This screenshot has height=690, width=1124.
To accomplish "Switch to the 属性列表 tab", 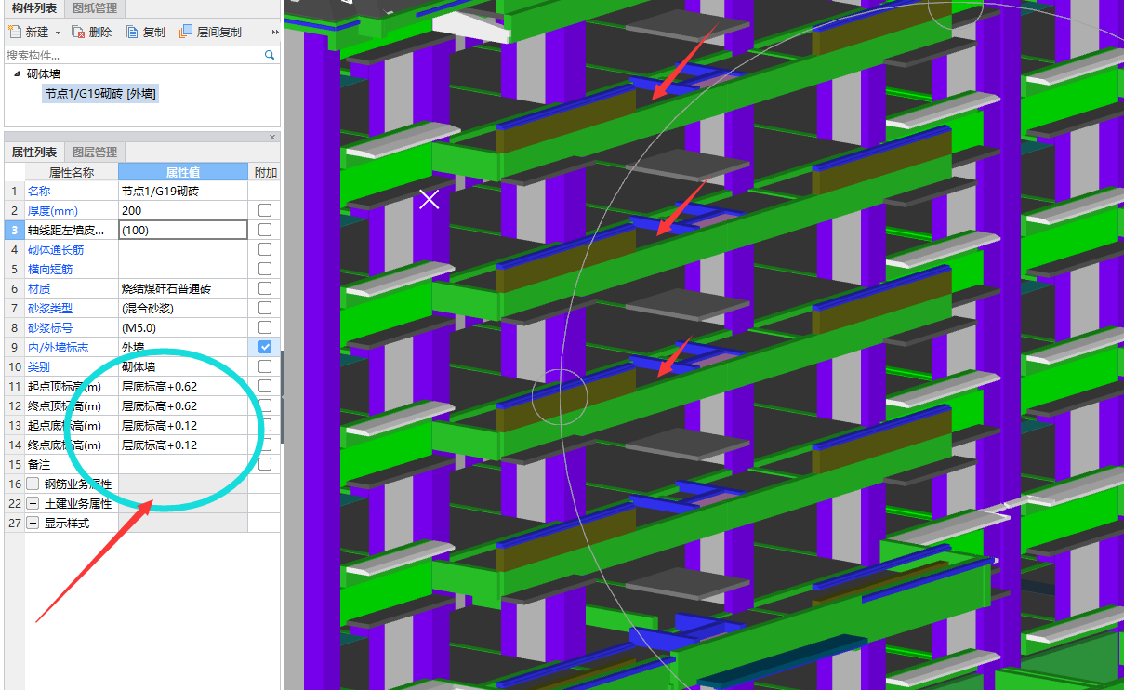I will (34, 153).
